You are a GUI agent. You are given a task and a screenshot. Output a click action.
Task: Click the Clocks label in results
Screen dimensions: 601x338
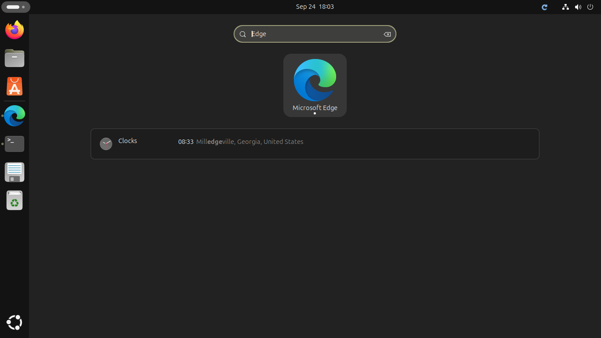click(x=128, y=141)
